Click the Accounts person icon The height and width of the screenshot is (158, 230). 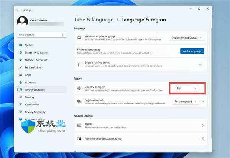point(21,82)
